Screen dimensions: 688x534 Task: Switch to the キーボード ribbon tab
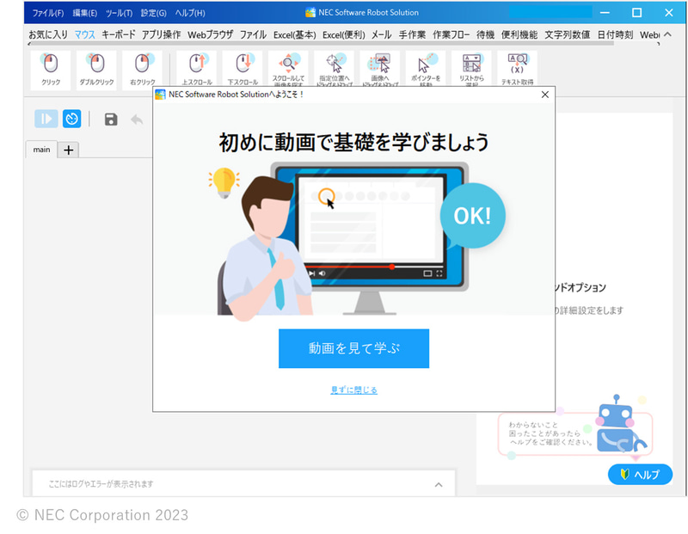[119, 34]
